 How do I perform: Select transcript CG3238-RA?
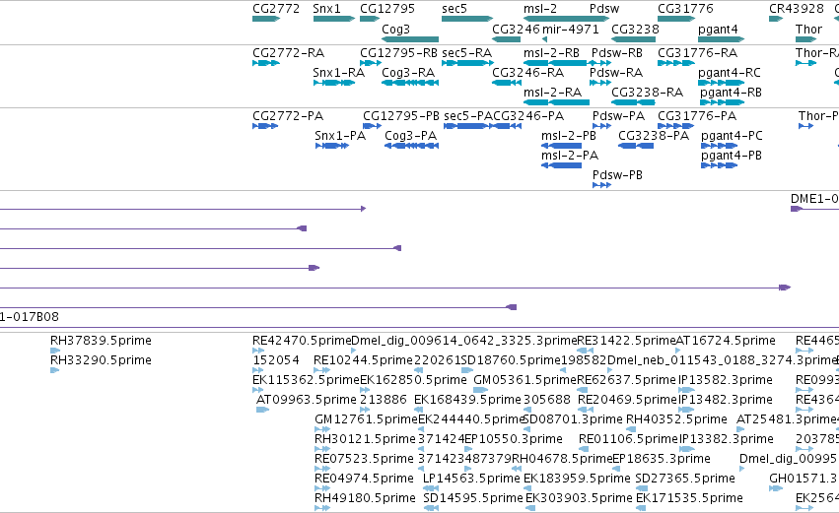coord(647,93)
